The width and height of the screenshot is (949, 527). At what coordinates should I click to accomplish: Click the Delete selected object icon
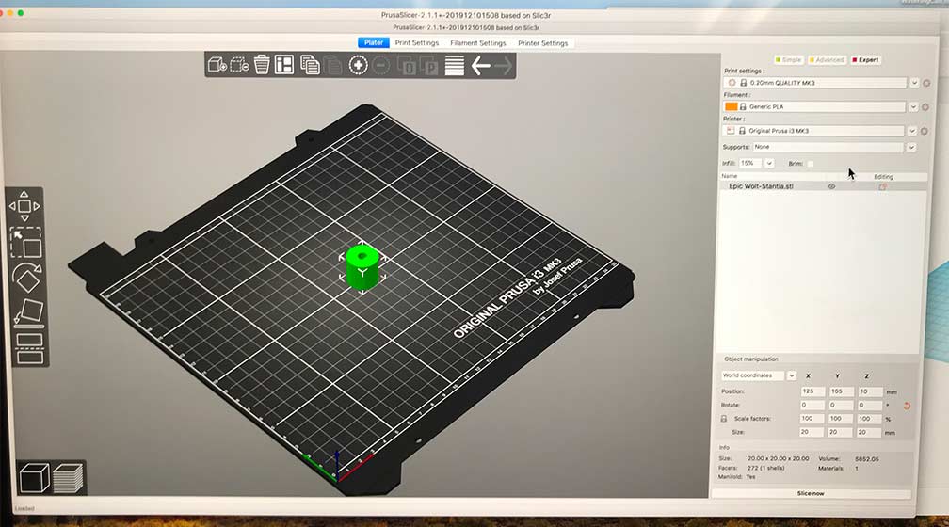point(239,64)
